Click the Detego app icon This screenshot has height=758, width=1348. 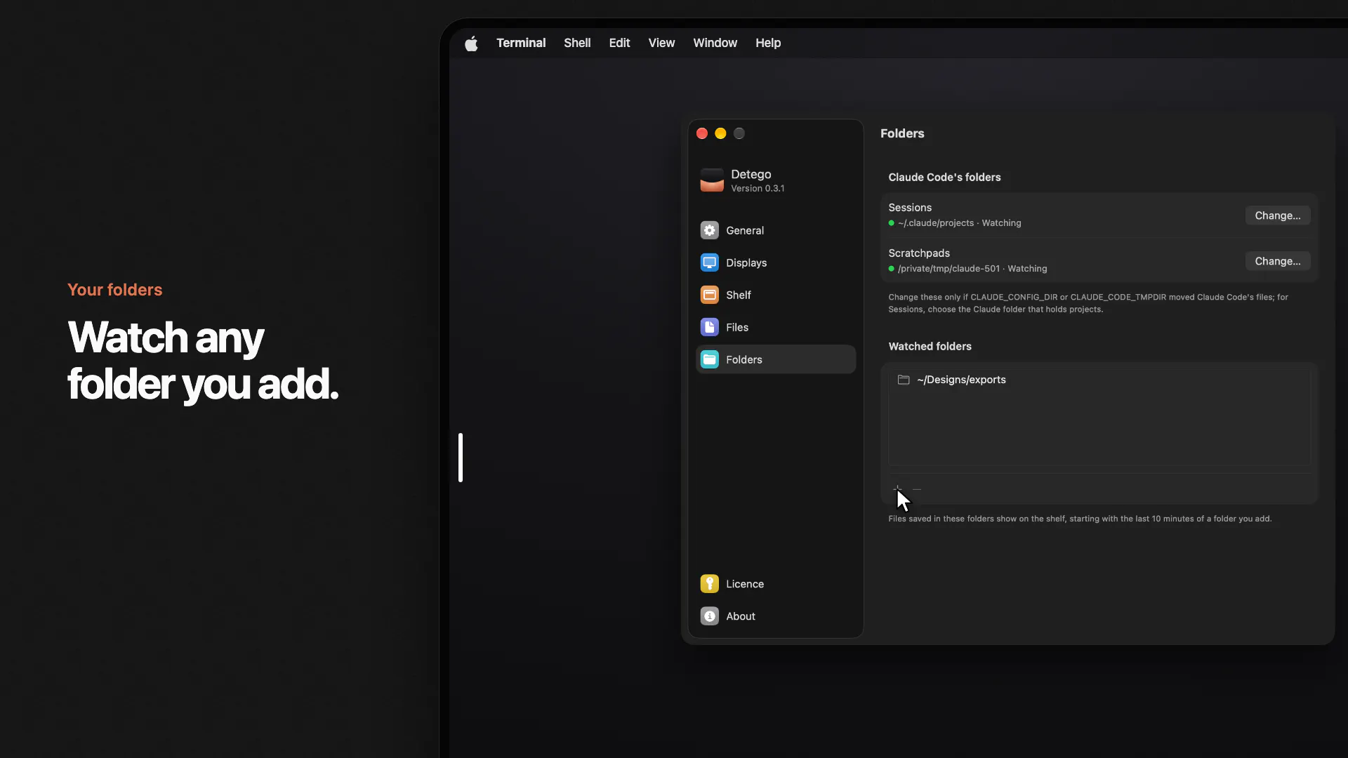[711, 180]
